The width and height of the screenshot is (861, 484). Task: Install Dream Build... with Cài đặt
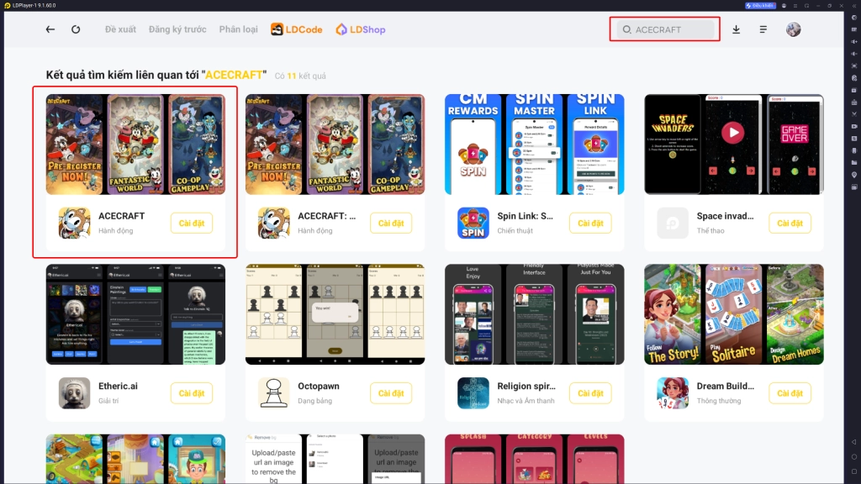pos(790,393)
